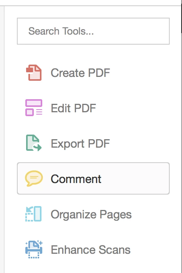Click blank area of highlighted Comment row
182x273 pixels.
[136, 178]
